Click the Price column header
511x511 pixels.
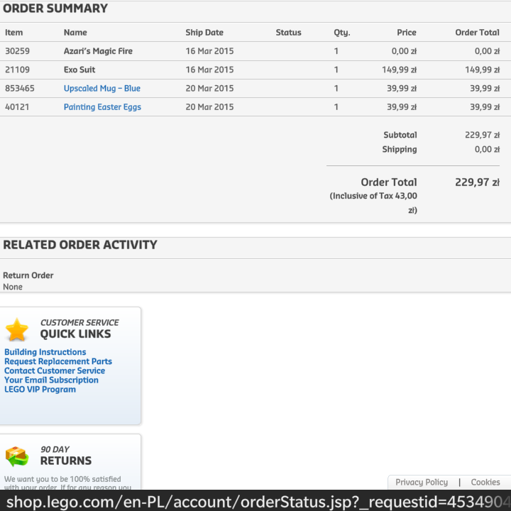(x=407, y=33)
